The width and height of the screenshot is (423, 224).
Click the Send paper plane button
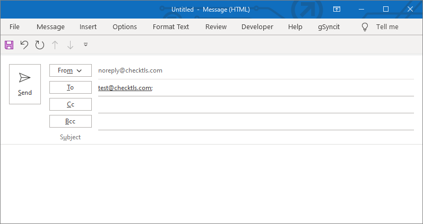tap(25, 84)
